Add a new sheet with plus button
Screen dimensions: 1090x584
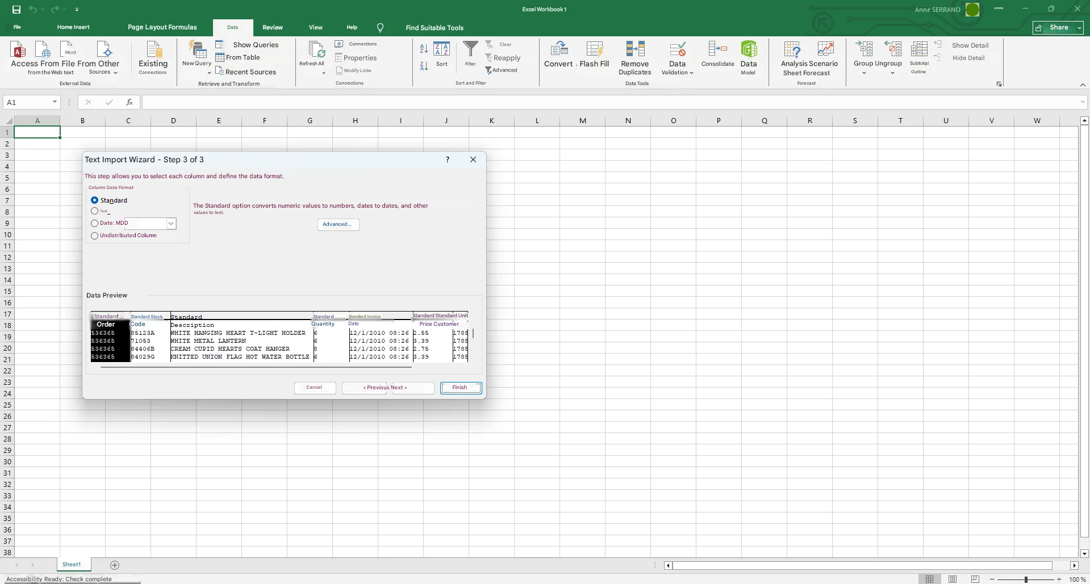pyautogui.click(x=115, y=565)
